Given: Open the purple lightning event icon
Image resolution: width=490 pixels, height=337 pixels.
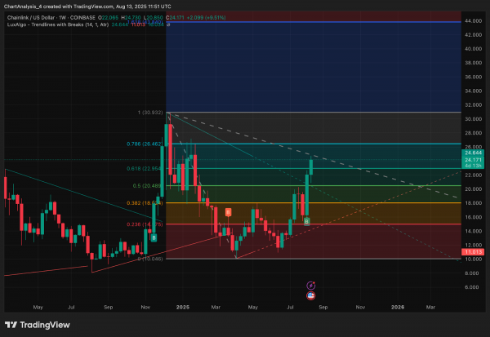Looking at the screenshot, I should pyautogui.click(x=310, y=286).
